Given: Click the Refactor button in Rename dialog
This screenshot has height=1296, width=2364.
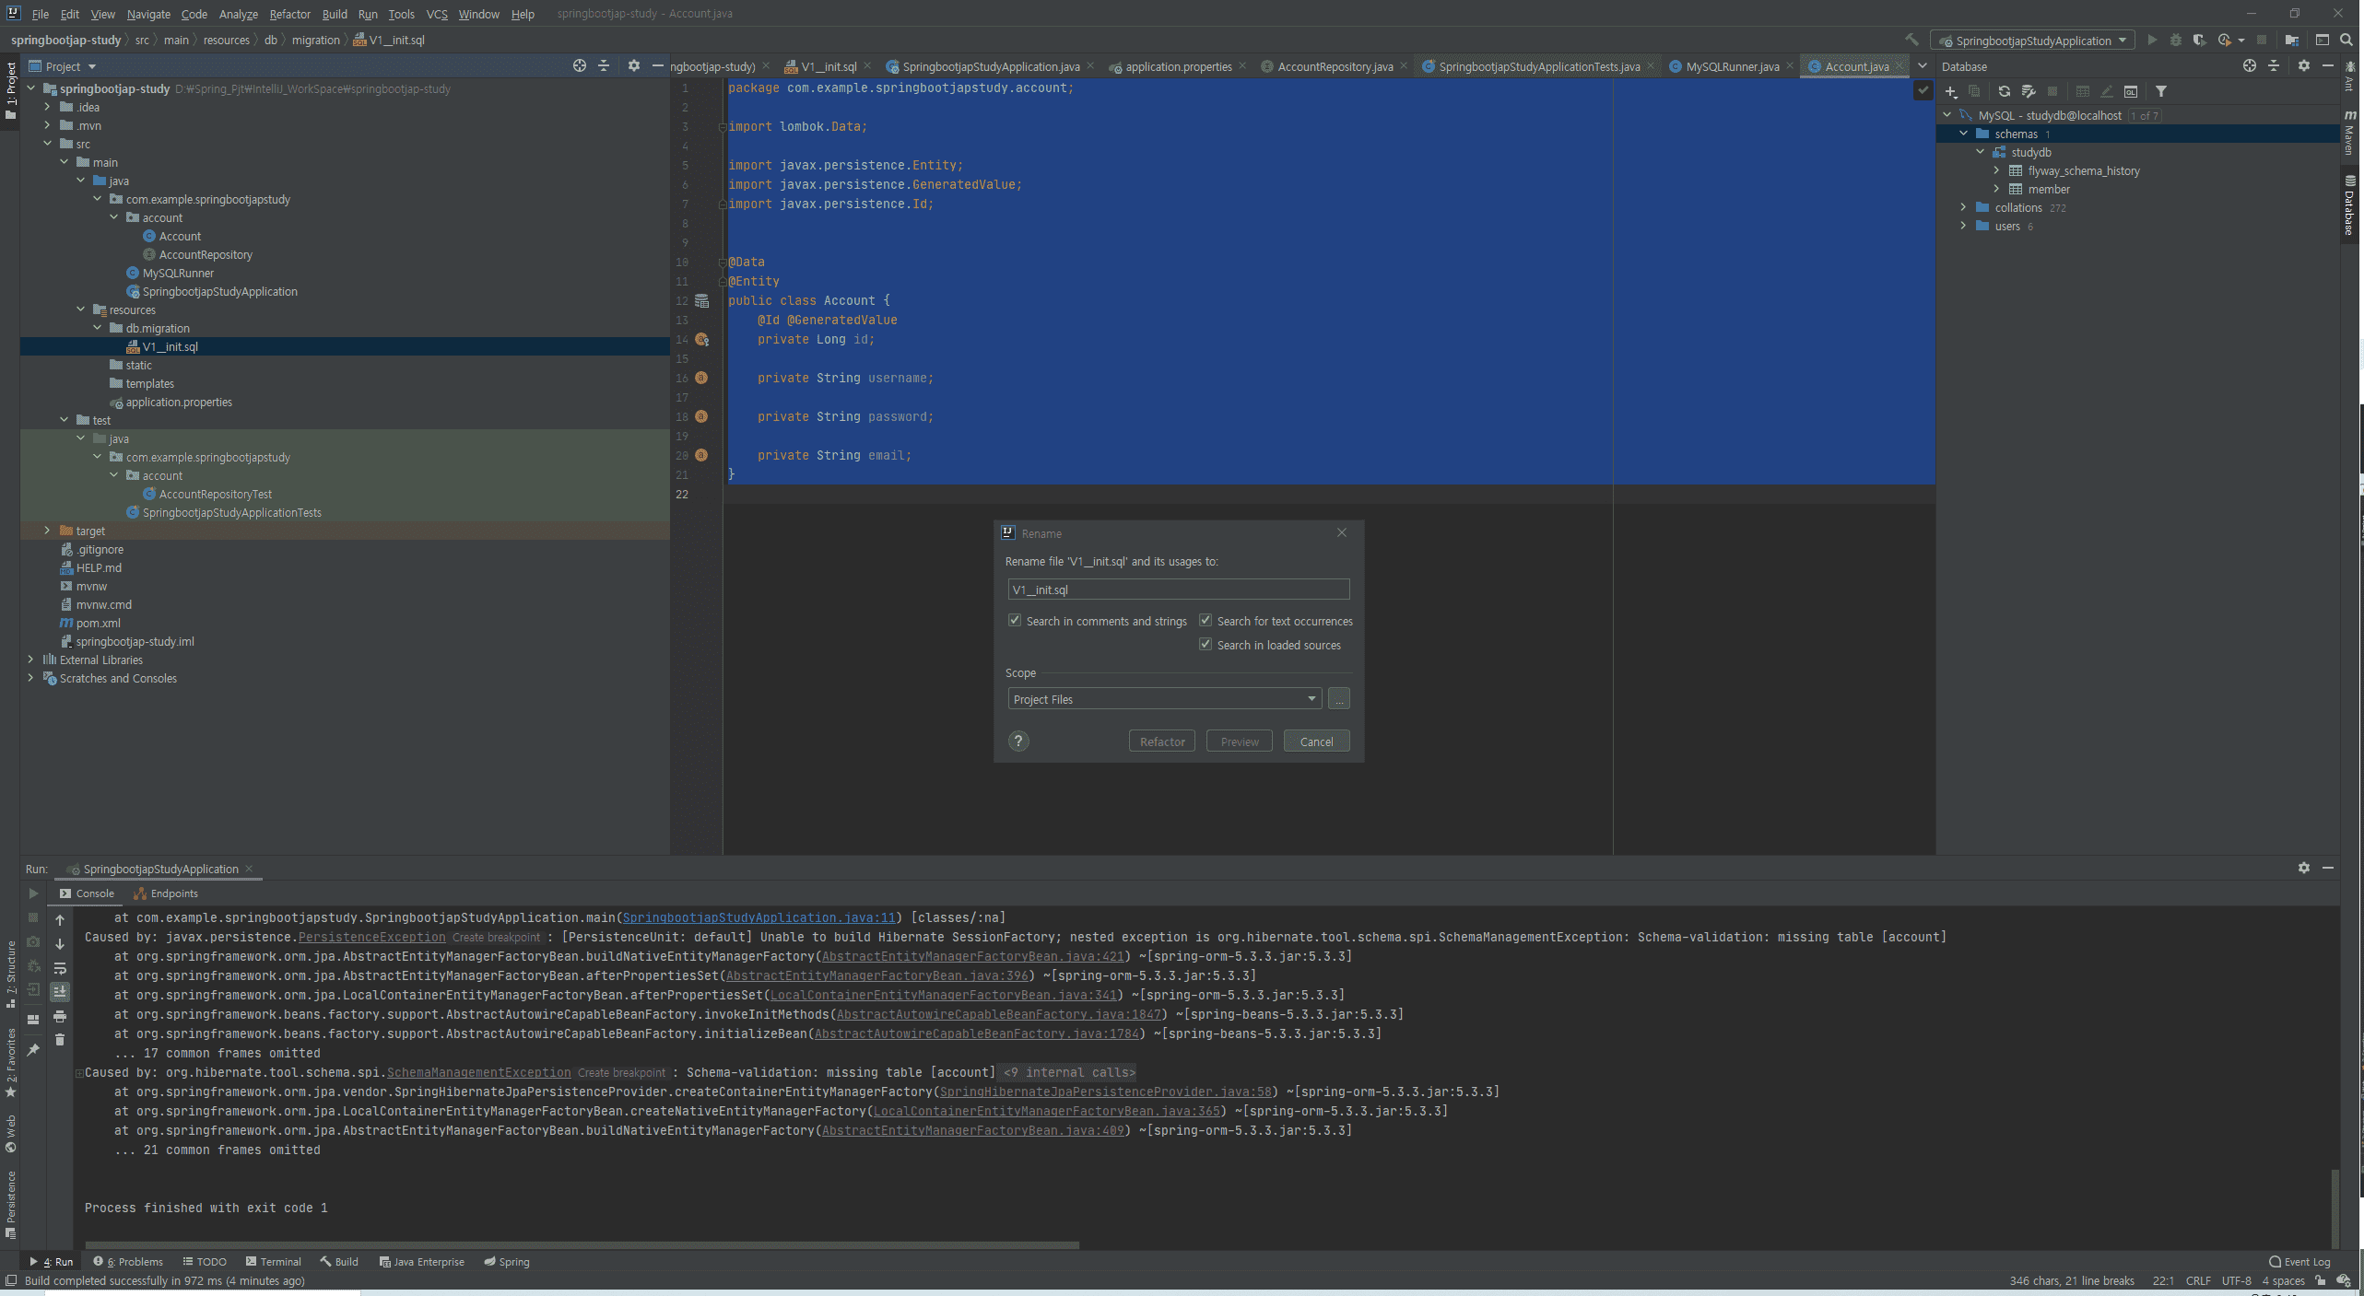Looking at the screenshot, I should tap(1161, 741).
